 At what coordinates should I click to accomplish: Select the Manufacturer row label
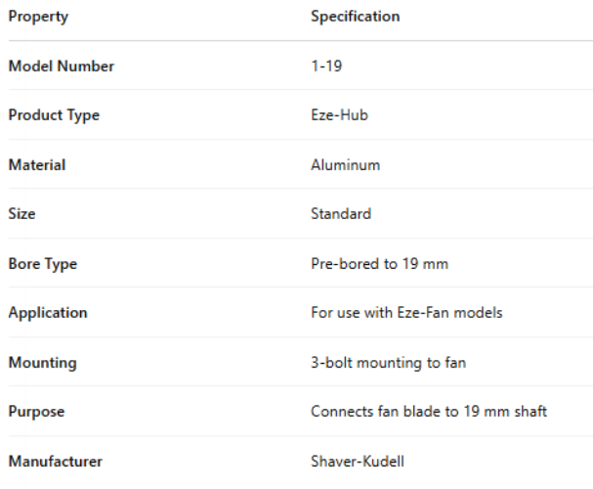tap(55, 462)
